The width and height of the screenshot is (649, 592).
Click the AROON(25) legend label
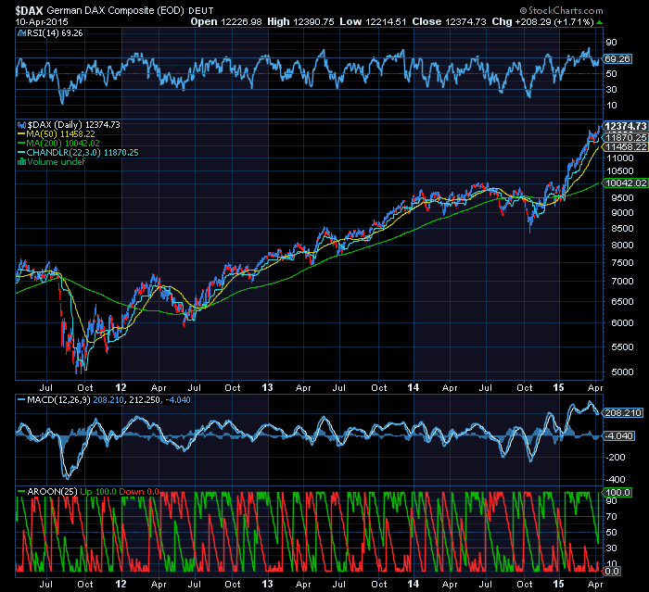(52, 491)
